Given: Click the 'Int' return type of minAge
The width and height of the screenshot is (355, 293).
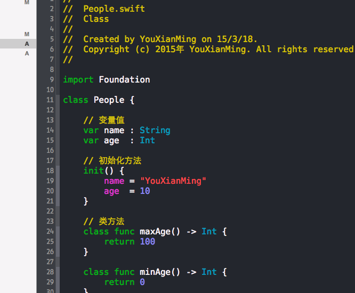Looking at the screenshot, I should (209, 272).
